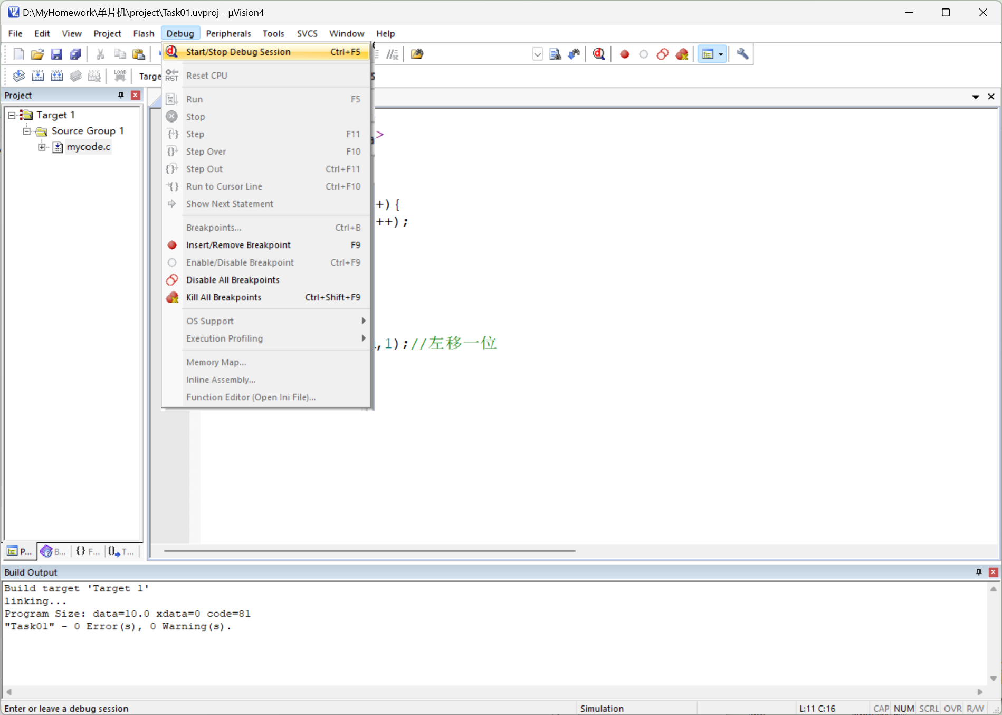
Task: Click the Stop build icon
Action: pos(94,76)
